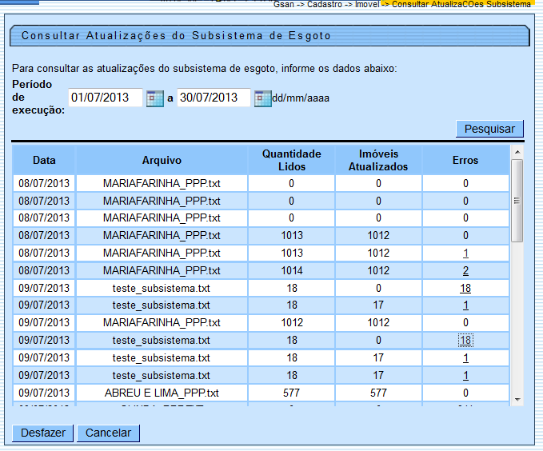543x451 pixels.
Task: Click the Pesquisar button
Action: coord(489,129)
